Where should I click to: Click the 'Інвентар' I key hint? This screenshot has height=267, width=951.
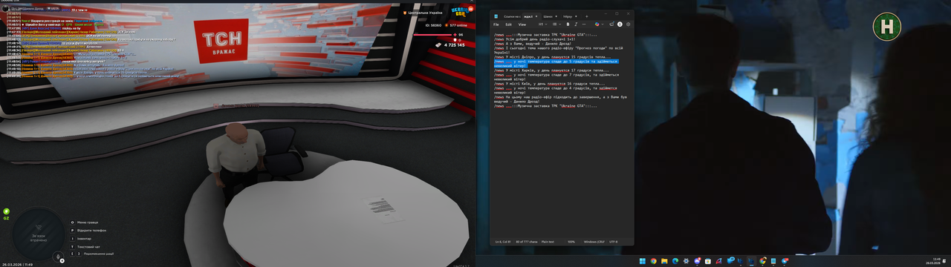pos(81,238)
